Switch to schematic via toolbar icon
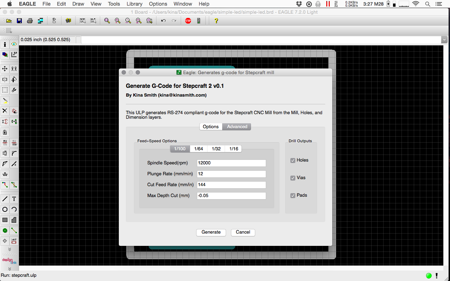Image resolution: width=450 pixels, height=281 pixels. [54, 21]
